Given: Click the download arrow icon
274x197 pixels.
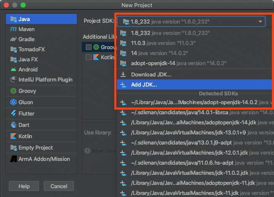Looking at the screenshot, I should [x=123, y=75].
